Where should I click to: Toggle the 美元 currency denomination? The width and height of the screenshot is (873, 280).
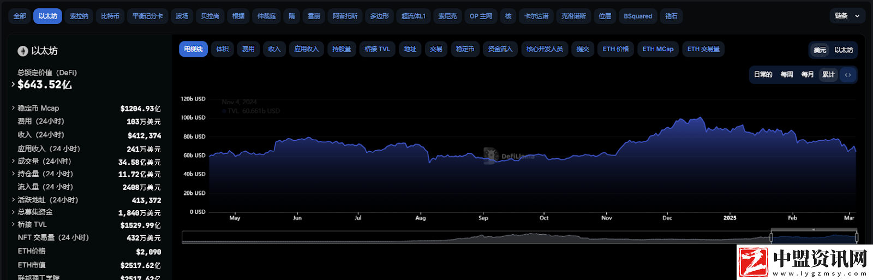820,50
